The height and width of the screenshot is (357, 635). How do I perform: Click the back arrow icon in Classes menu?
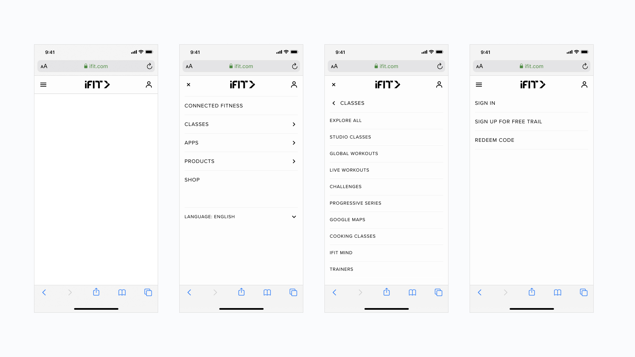tap(334, 103)
